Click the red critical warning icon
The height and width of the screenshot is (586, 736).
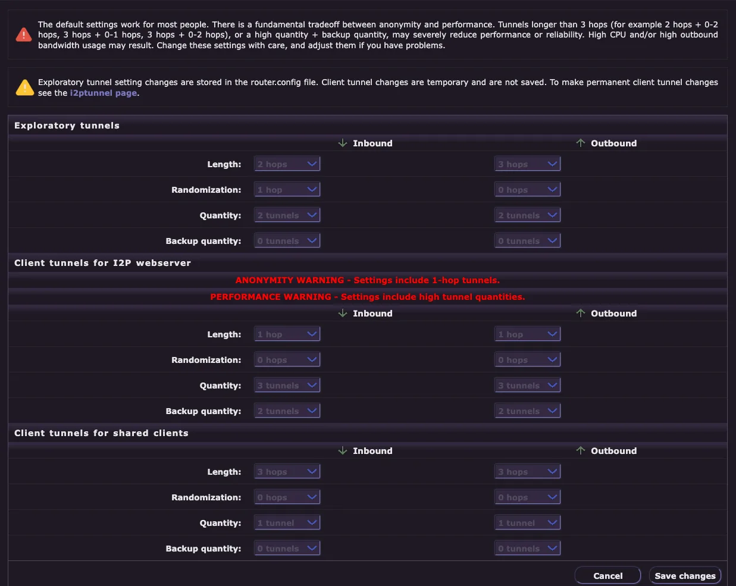click(23, 35)
